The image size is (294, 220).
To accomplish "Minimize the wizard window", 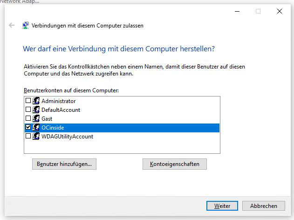I will (x=237, y=11).
